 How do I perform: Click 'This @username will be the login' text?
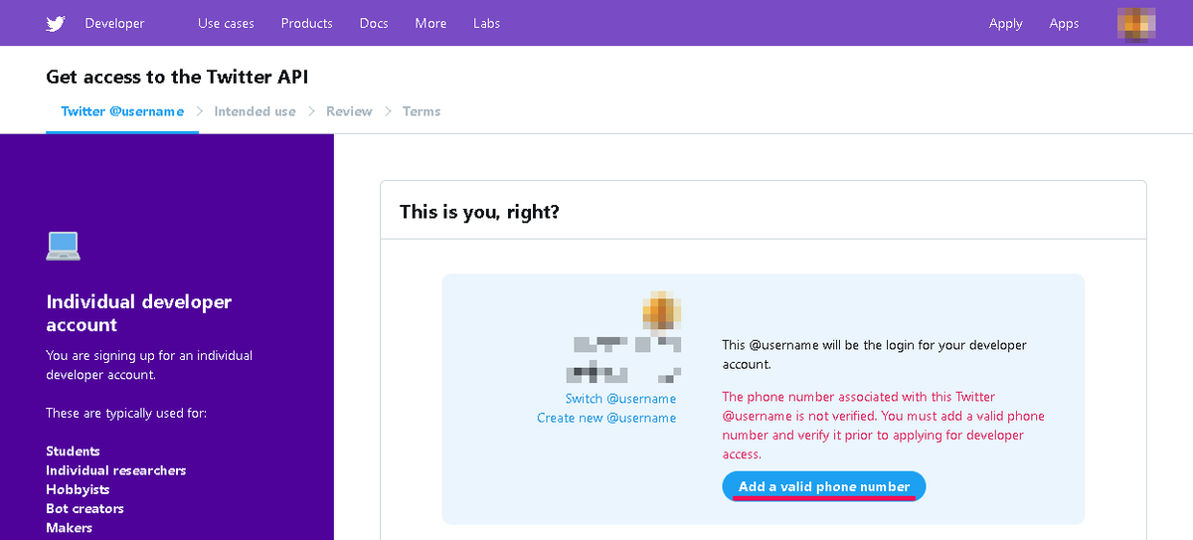coord(874,355)
